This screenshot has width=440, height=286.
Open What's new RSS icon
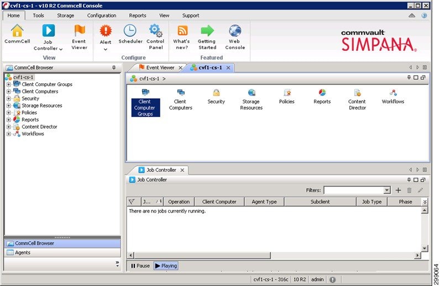click(x=182, y=30)
